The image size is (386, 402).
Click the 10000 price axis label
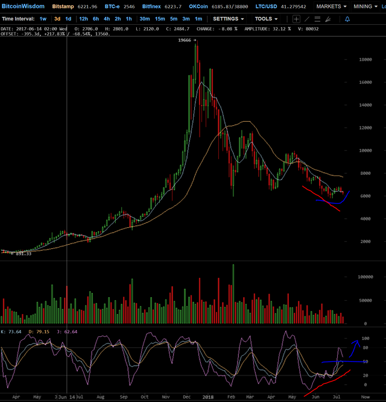tap(365, 151)
